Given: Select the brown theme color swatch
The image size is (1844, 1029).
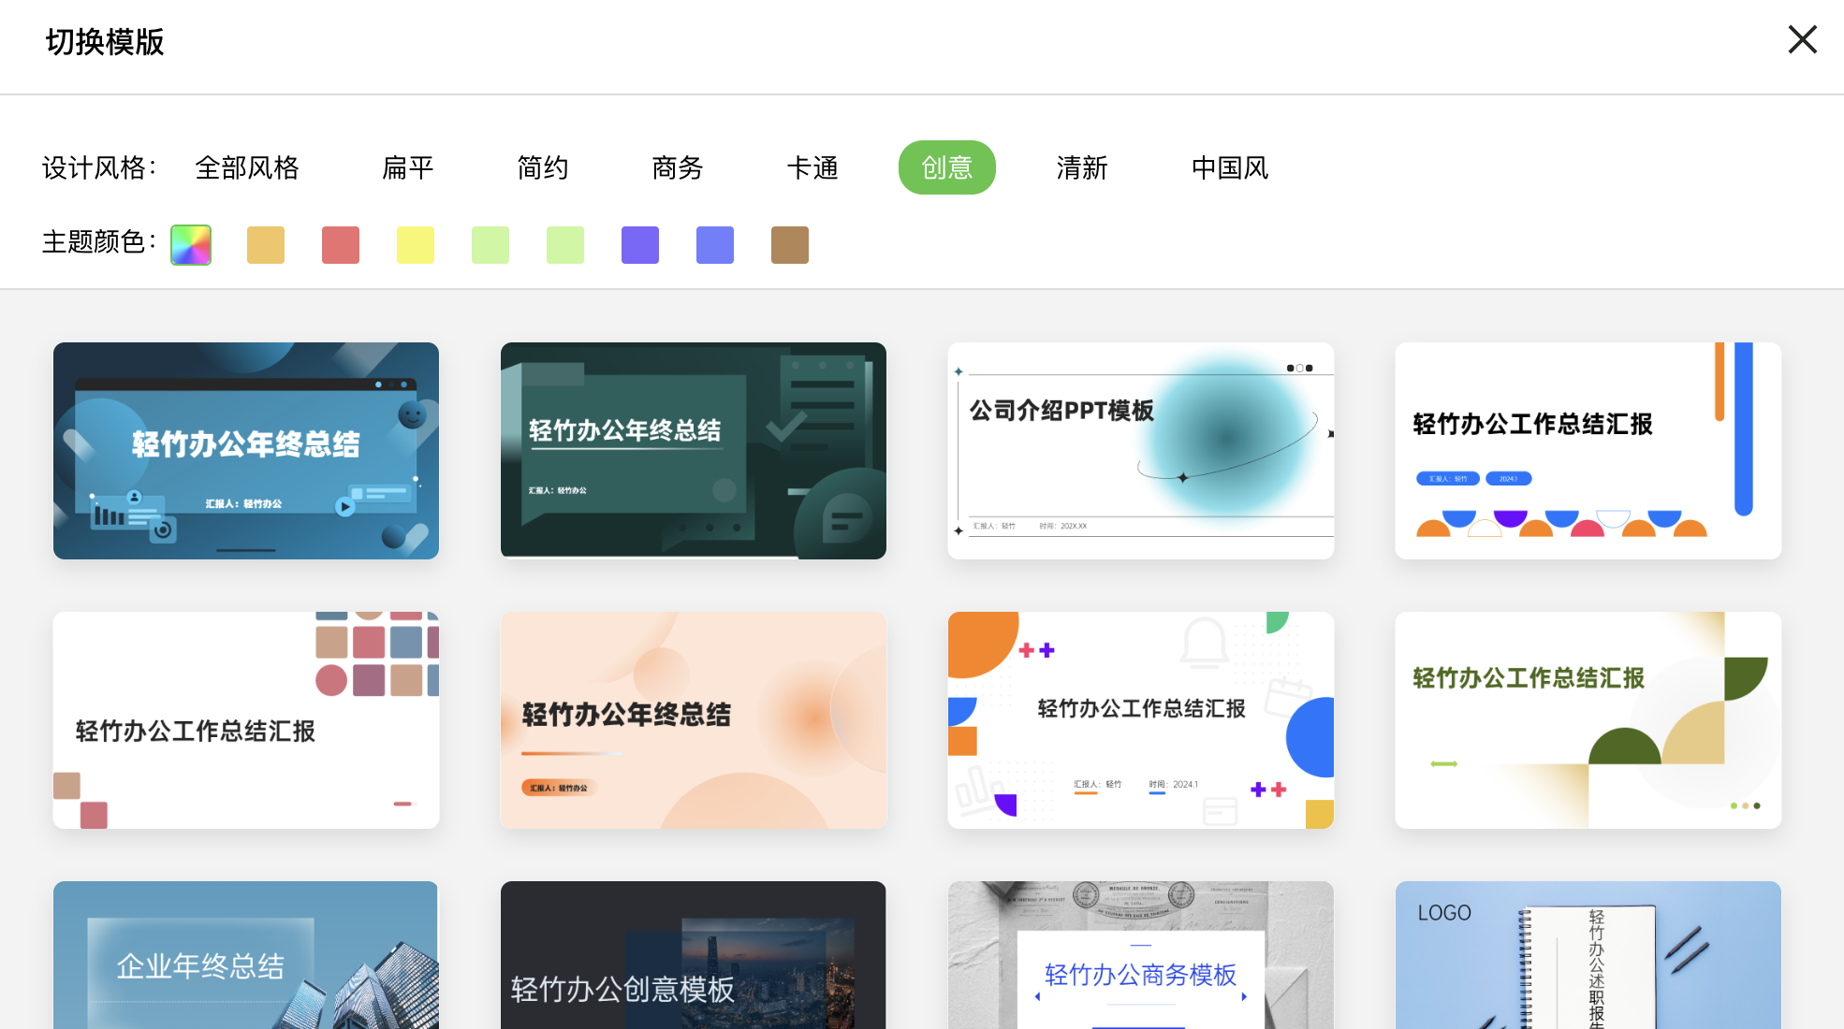Looking at the screenshot, I should coord(789,244).
